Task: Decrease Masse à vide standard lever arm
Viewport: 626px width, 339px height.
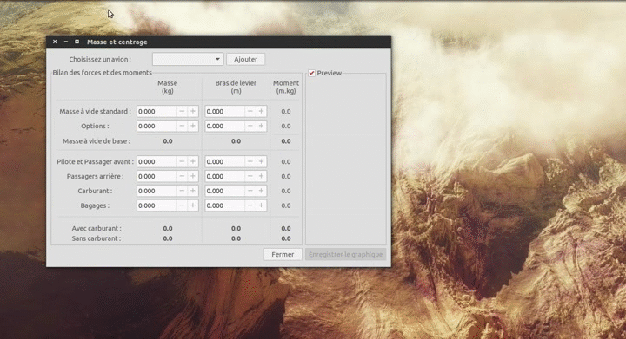Action: point(250,111)
